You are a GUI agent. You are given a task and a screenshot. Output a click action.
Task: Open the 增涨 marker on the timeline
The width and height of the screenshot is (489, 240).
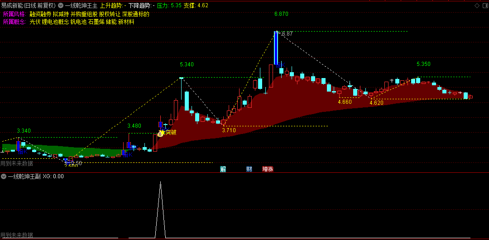coord(268,169)
